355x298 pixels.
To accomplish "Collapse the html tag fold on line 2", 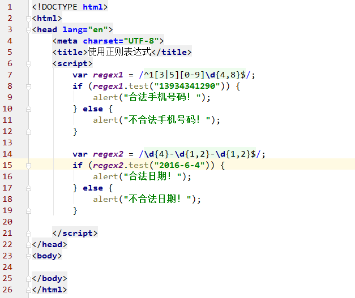I will [x=28, y=19].
